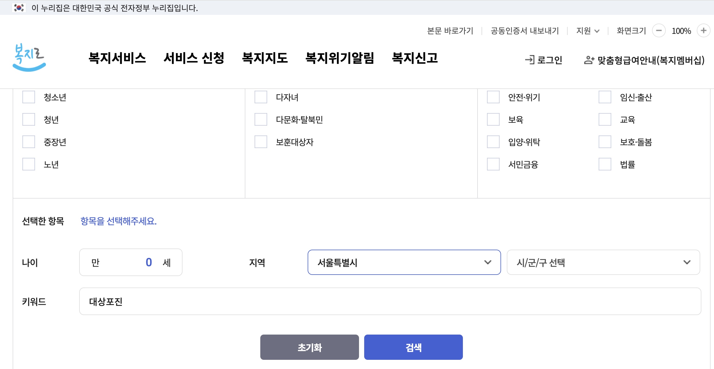Select the 로그인 login icon
This screenshot has height=369, width=714.
pos(530,60)
